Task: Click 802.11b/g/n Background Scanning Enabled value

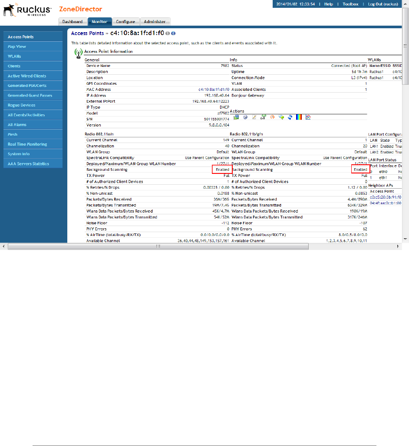Action: pos(360,170)
